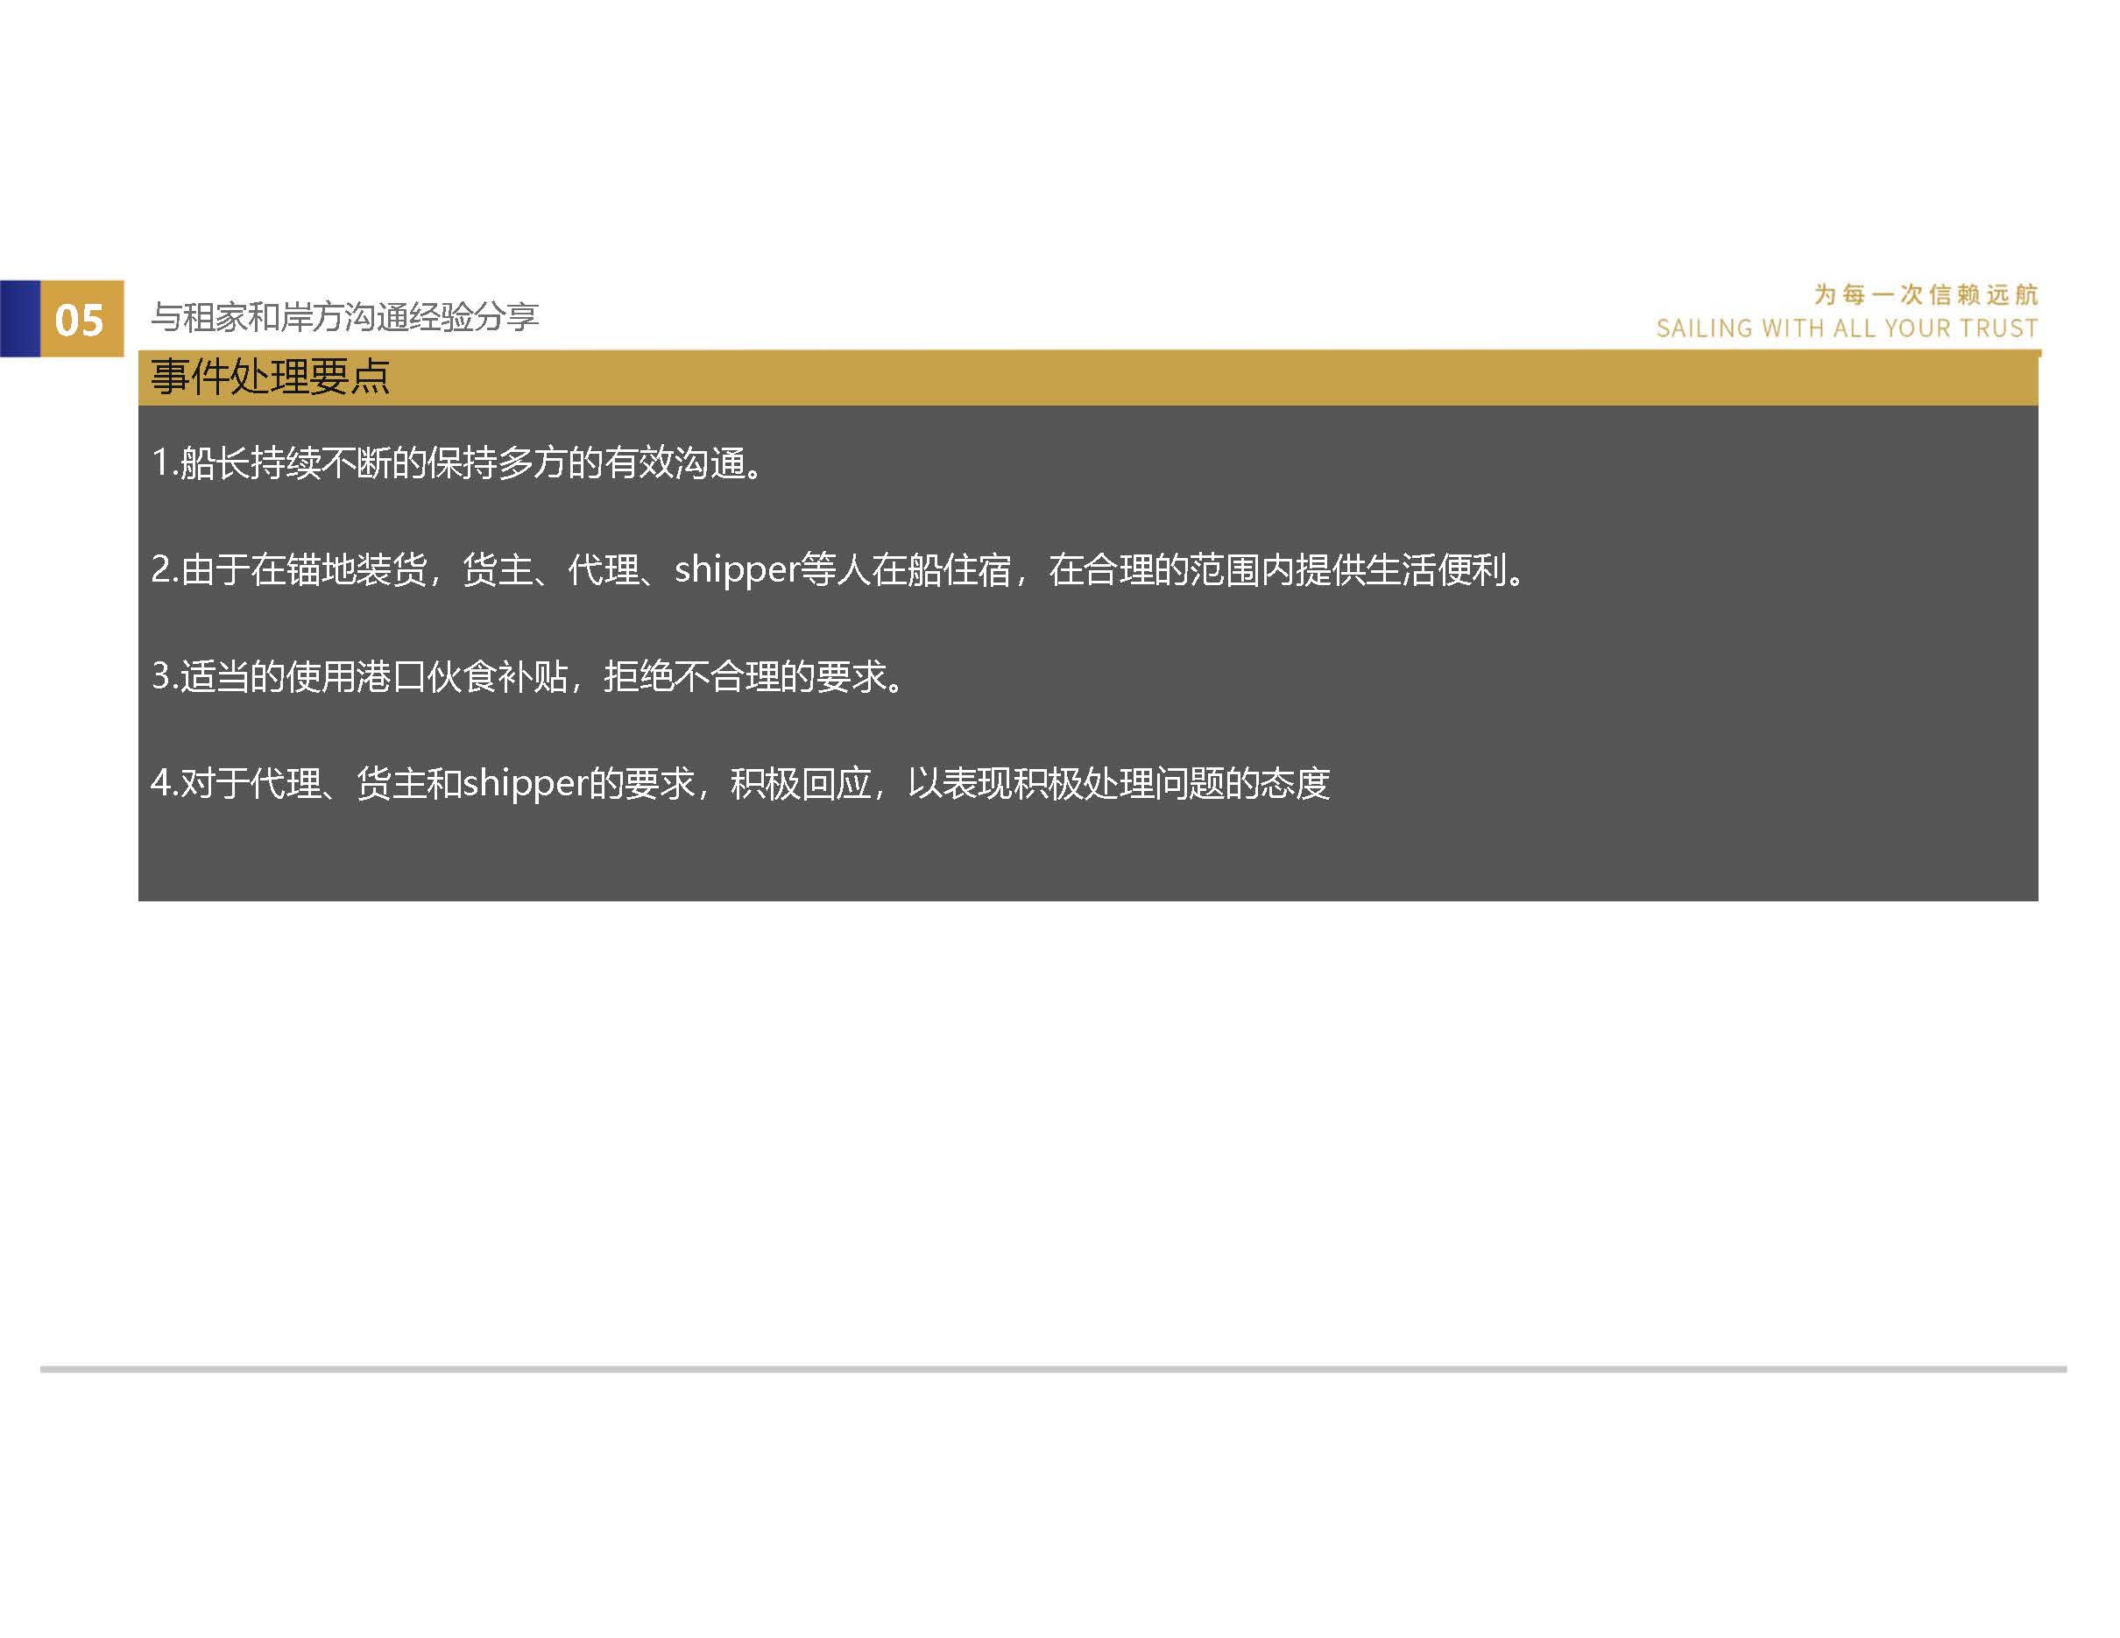Click the section number 05 badge
This screenshot has width=2120, height=1638.
pos(81,319)
